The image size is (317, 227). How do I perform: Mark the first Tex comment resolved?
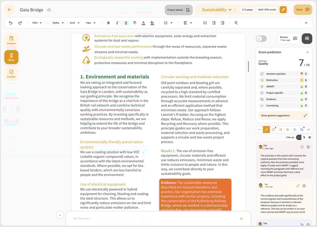coord(308,147)
